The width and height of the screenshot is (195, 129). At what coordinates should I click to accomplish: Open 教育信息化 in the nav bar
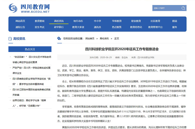(136, 27)
